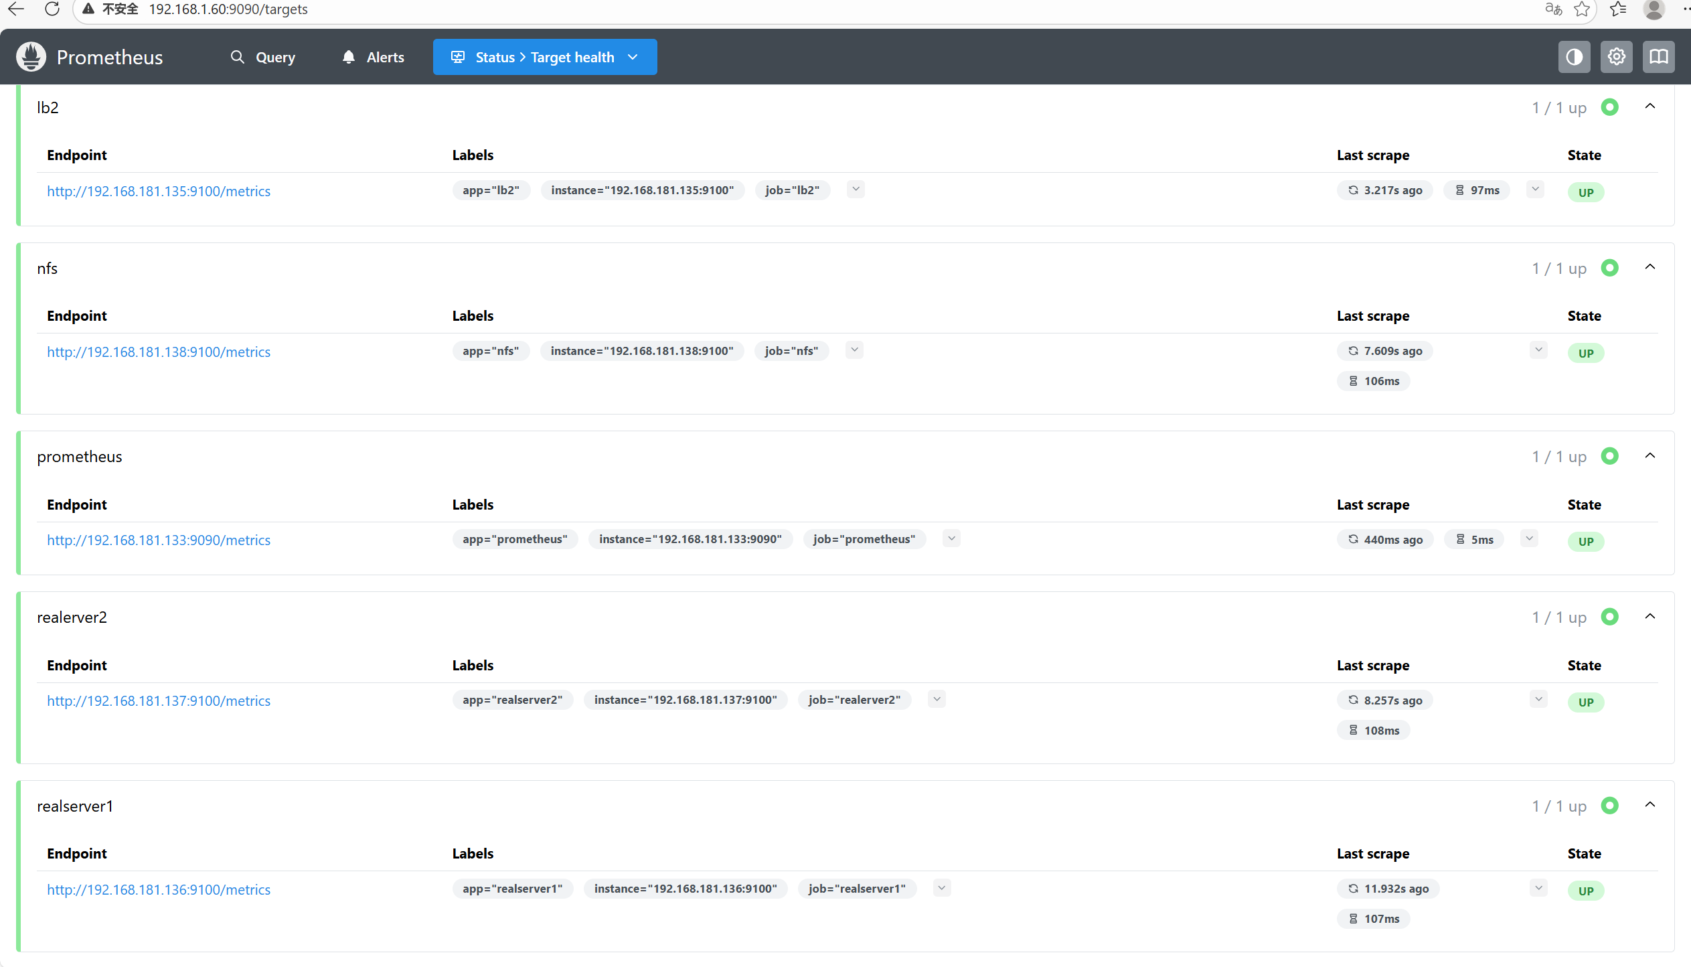Open the documentation book icon

(x=1658, y=57)
